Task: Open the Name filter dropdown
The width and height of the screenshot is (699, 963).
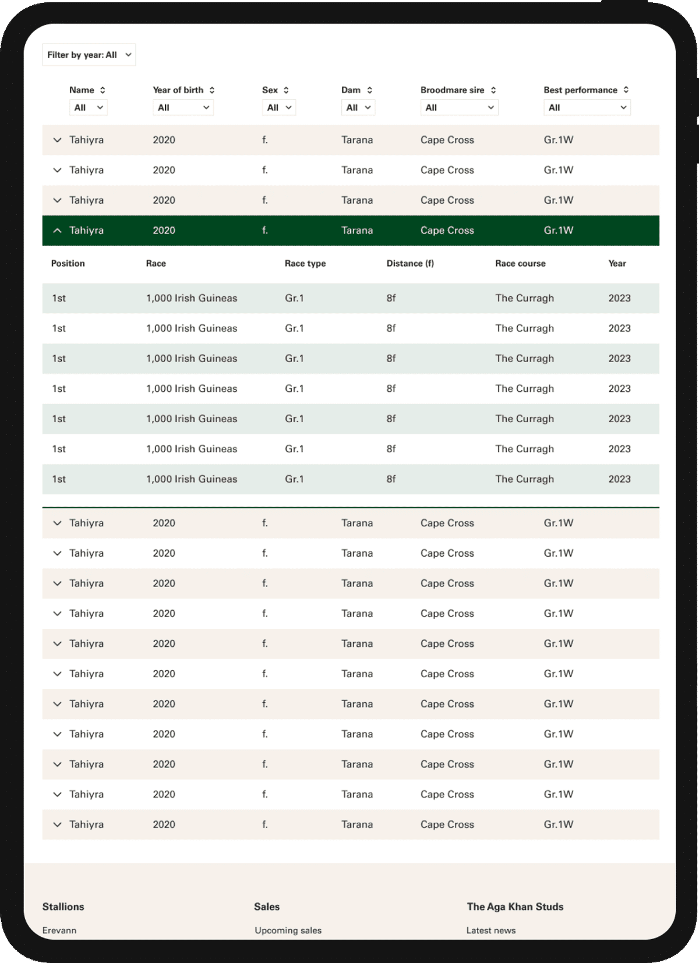Action: click(x=88, y=108)
